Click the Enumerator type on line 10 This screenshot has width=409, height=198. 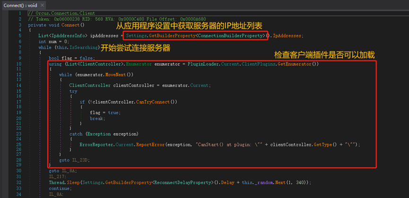(x=139, y=64)
